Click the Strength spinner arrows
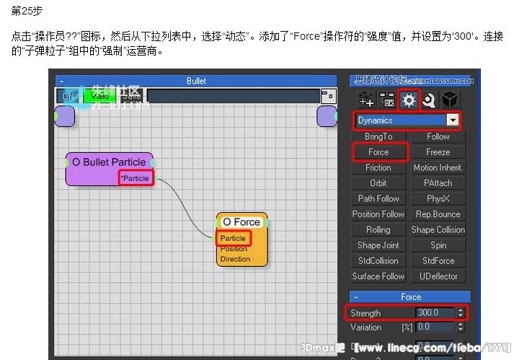This screenshot has width=532, height=360. 460,313
